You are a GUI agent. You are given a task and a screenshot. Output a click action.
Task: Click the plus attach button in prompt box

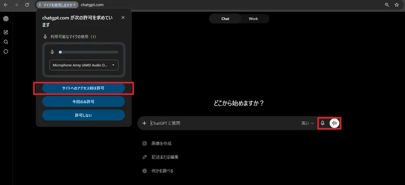tap(145, 123)
